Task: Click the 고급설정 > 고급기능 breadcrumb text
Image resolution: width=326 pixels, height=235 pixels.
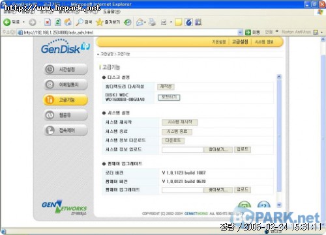Action: [115, 54]
